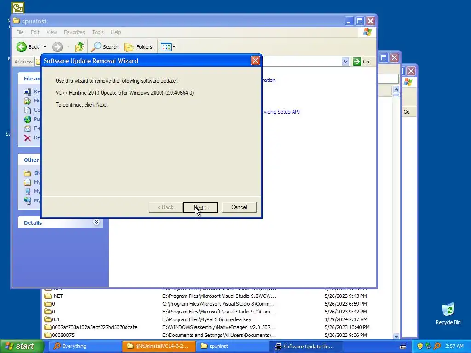Image resolution: width=471 pixels, height=353 pixels.
Task: Click the security shield tray icon
Action: tap(420, 347)
